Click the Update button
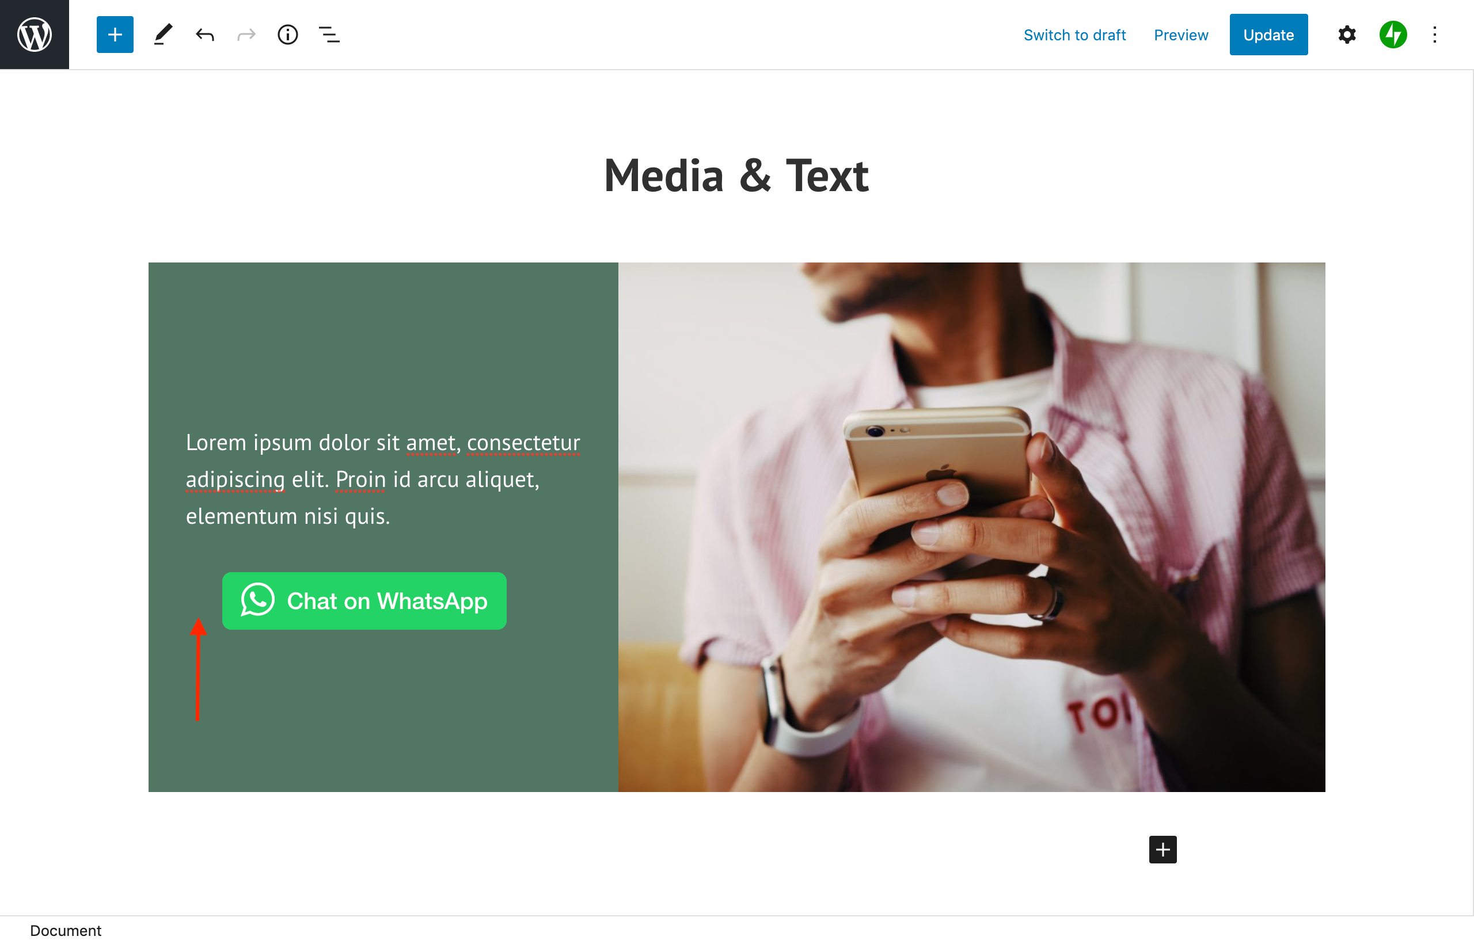1474x944 pixels. coord(1268,35)
